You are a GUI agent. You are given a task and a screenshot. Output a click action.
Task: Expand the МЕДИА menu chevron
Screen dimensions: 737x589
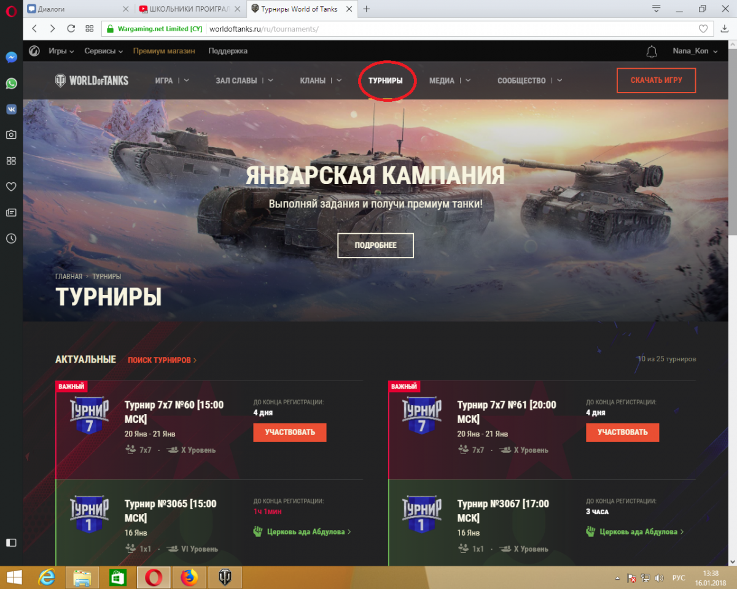click(x=468, y=80)
